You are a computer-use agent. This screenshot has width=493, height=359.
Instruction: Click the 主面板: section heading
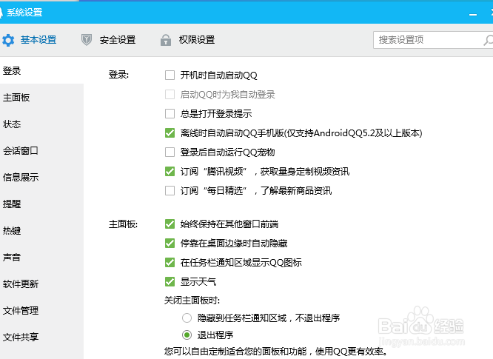(x=123, y=224)
